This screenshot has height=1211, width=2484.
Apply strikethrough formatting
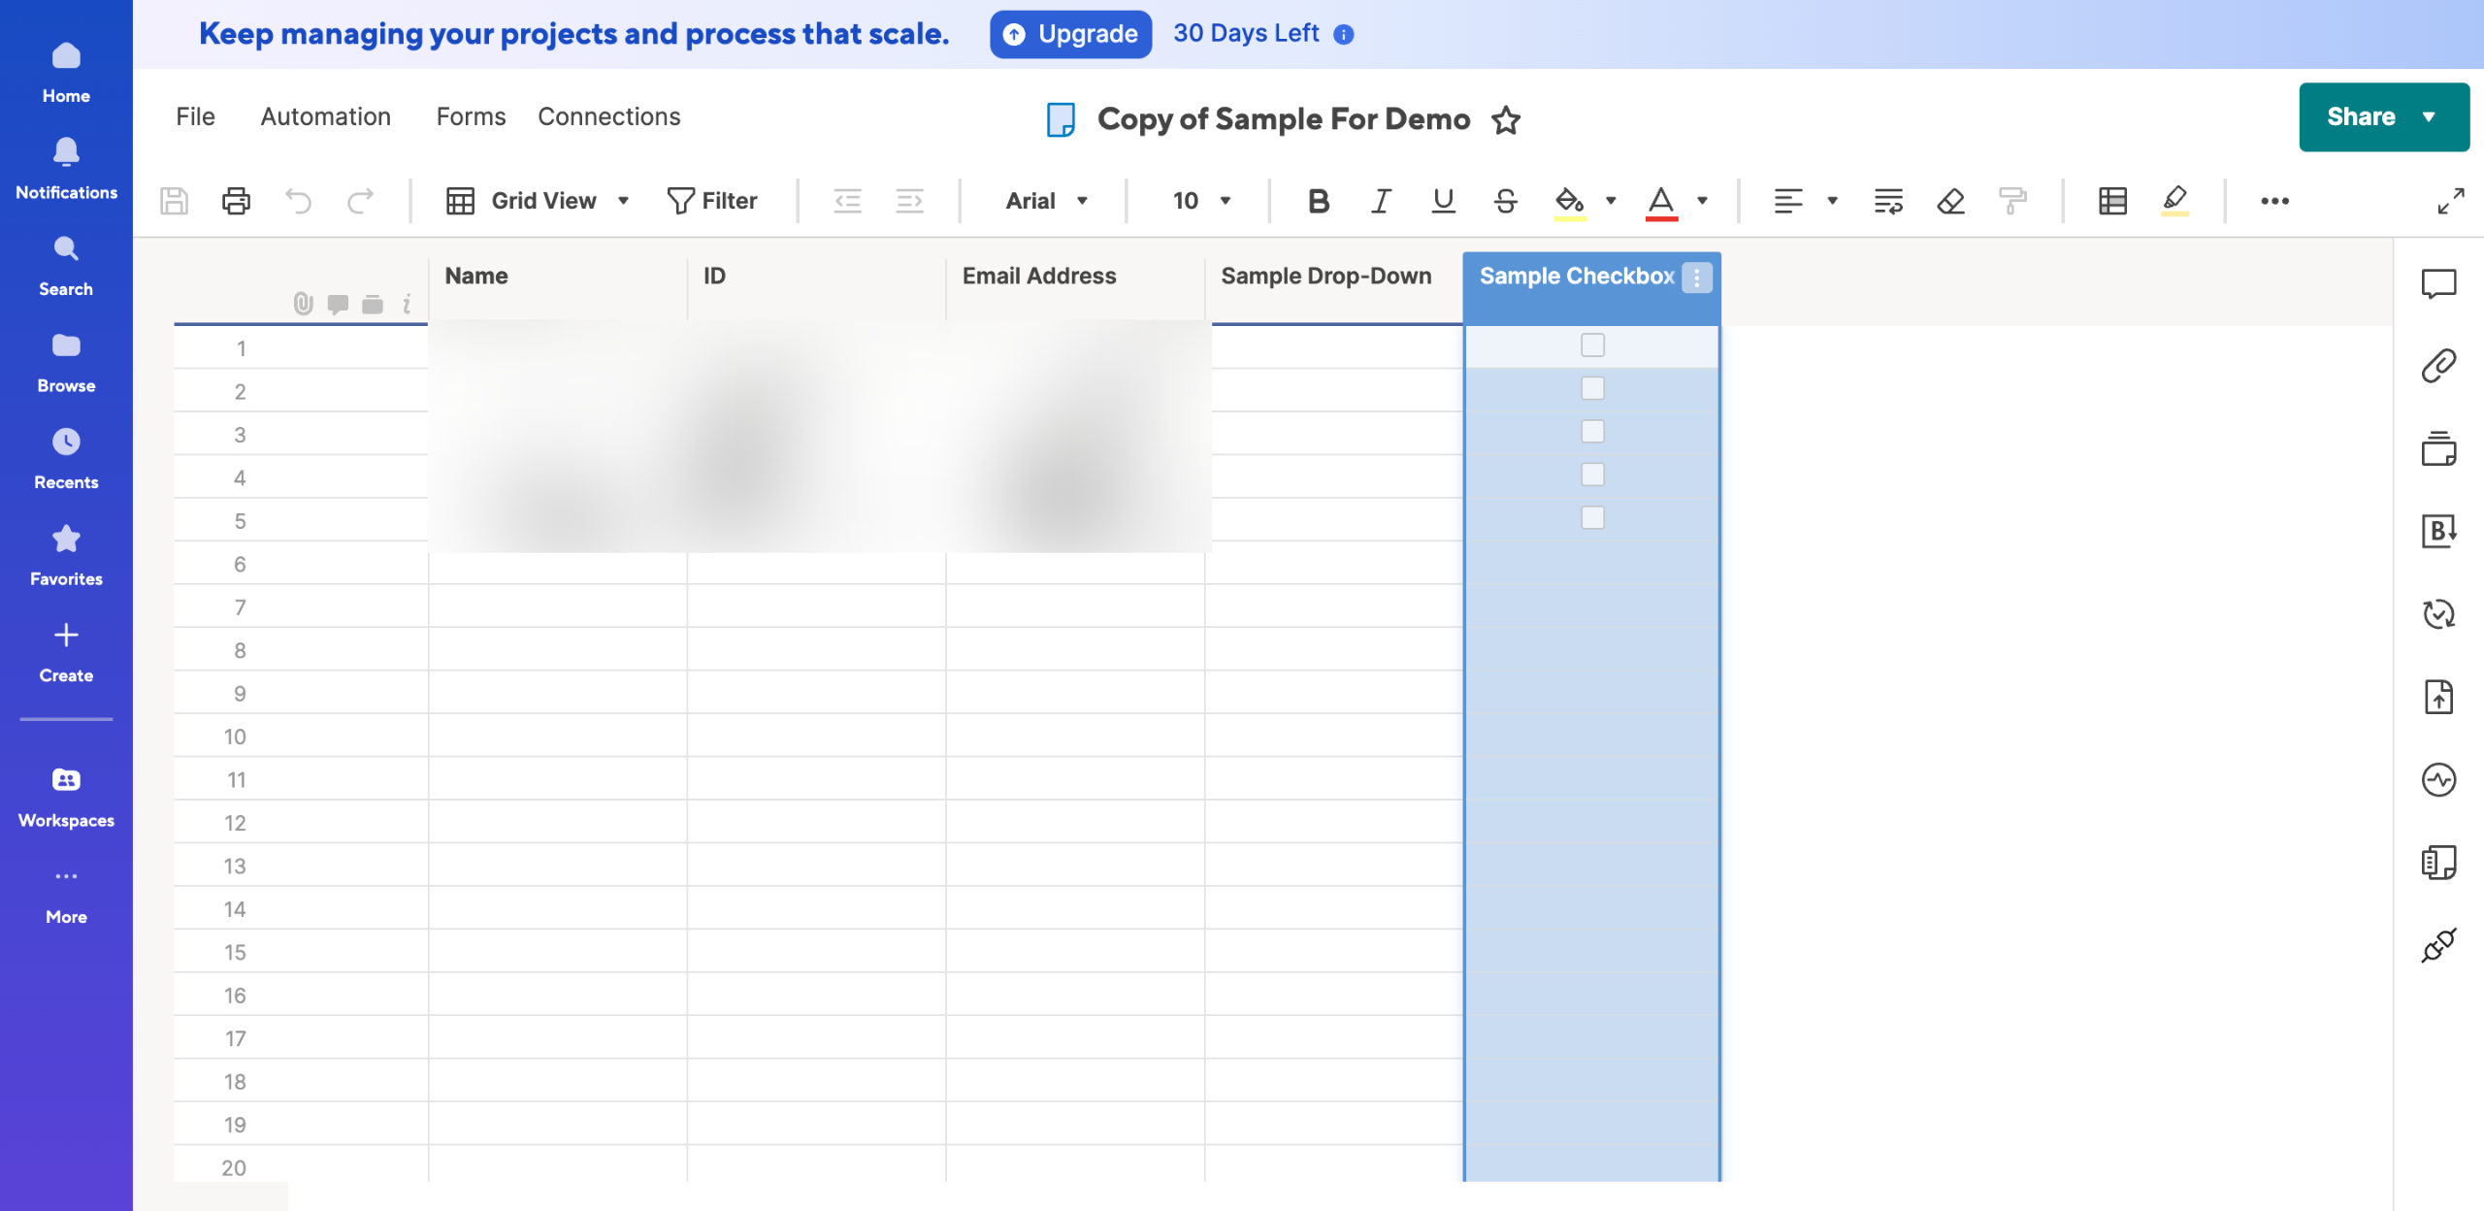[x=1505, y=201]
